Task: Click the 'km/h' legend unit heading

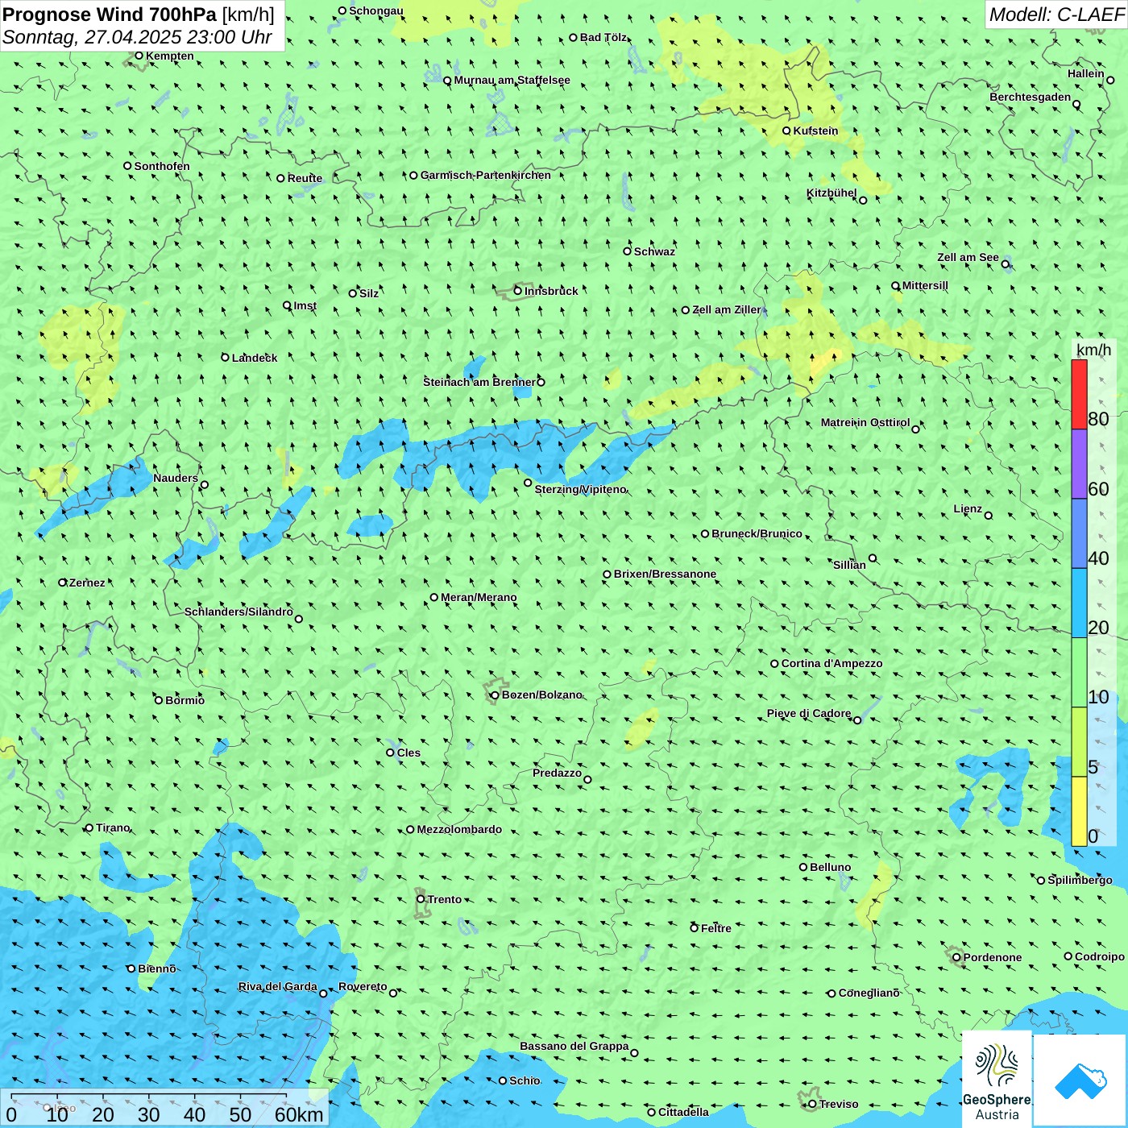Action: tap(1093, 350)
